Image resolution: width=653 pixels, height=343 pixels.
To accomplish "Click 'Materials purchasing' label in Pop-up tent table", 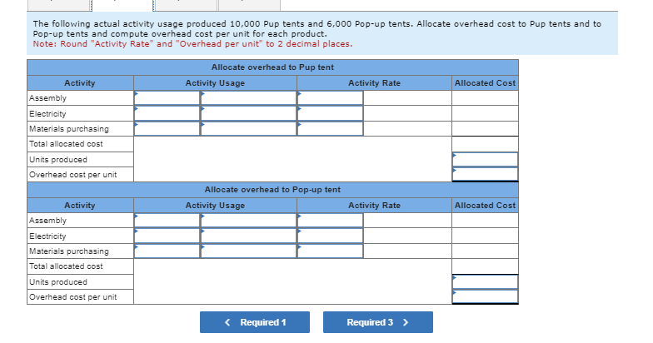I will [69, 251].
